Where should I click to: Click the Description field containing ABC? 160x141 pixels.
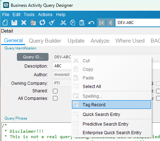[62, 66]
